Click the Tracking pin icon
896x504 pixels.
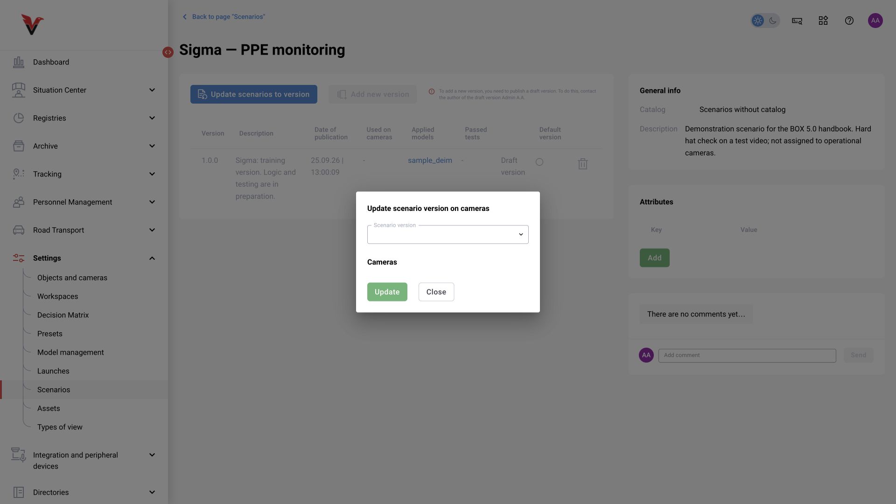[19, 174]
